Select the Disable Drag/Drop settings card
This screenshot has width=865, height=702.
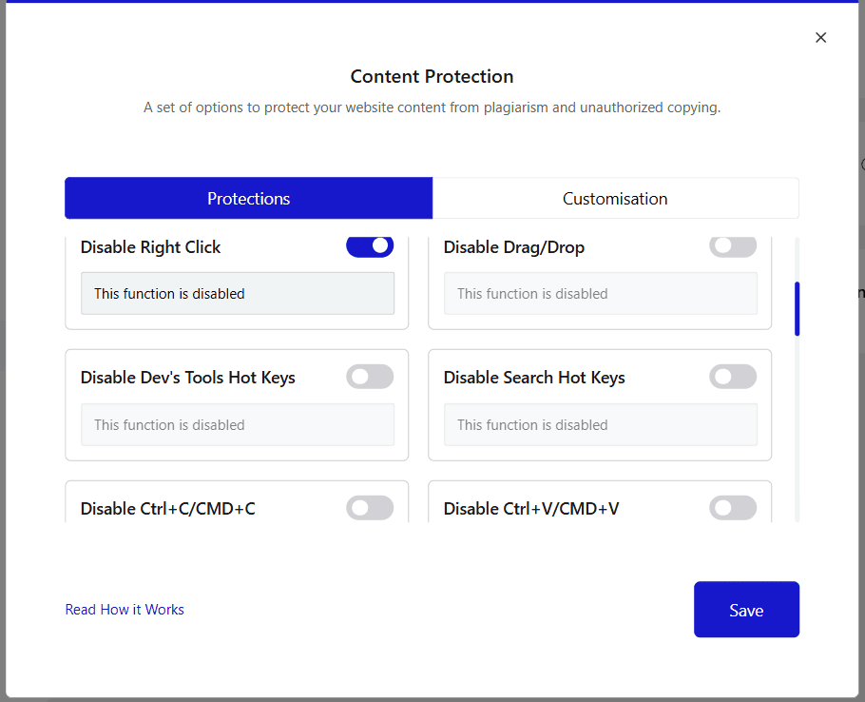pos(600,276)
